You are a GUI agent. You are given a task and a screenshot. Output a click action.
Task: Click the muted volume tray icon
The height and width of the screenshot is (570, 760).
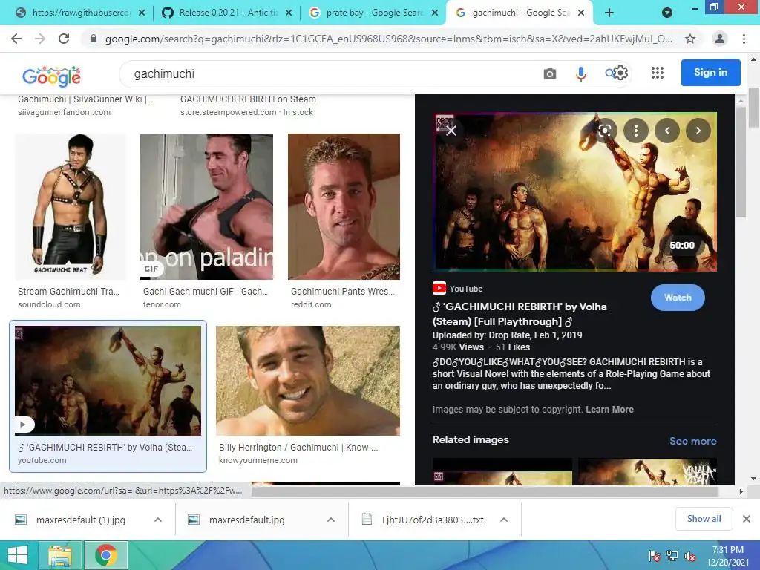(689, 556)
